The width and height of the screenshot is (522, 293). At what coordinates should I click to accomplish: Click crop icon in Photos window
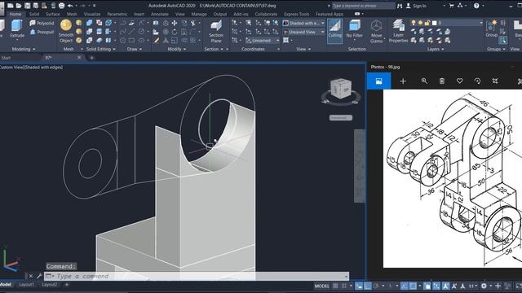click(x=495, y=81)
